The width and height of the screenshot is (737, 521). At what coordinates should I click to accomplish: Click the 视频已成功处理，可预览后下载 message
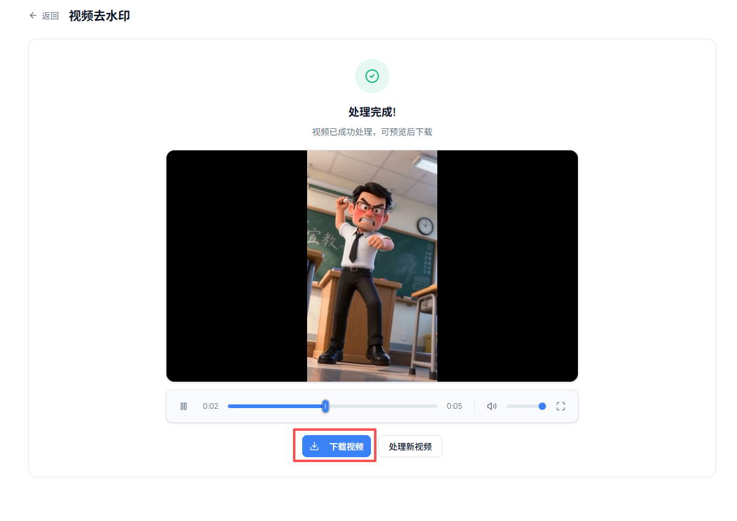[372, 132]
